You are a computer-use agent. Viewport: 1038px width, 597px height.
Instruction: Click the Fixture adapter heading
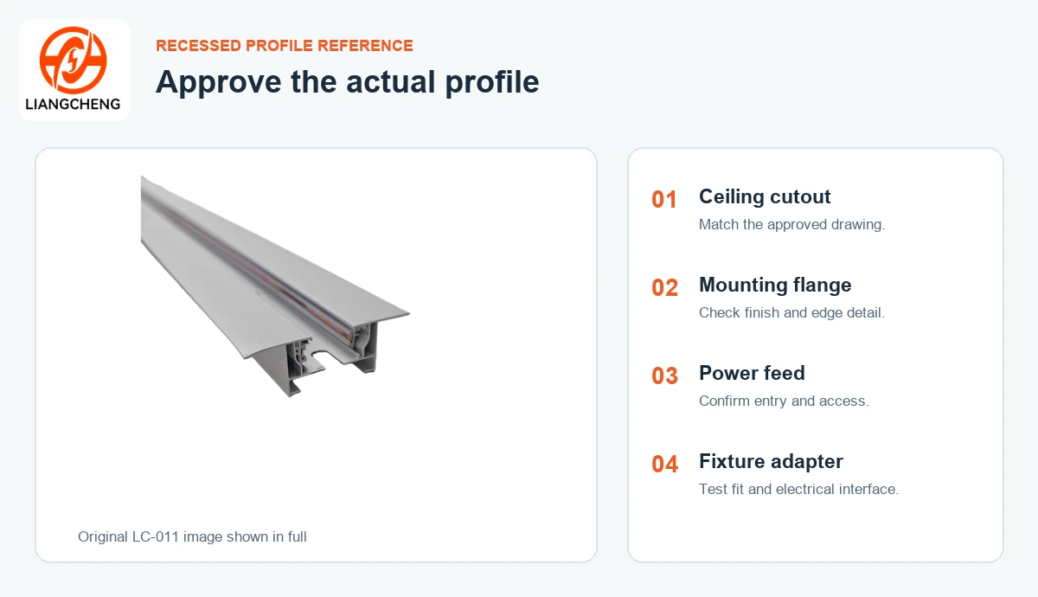click(x=771, y=461)
